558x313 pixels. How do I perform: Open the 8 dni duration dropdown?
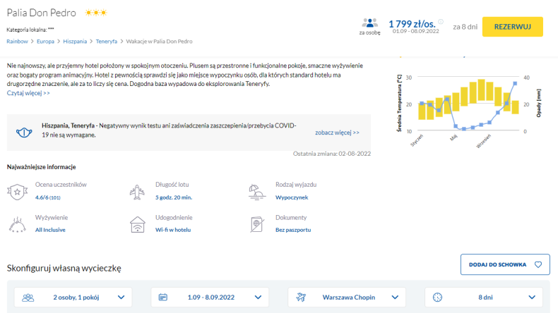[484, 297]
